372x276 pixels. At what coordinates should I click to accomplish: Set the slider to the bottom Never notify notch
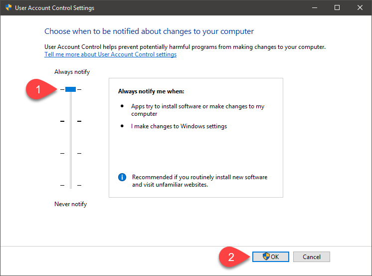[71, 185]
